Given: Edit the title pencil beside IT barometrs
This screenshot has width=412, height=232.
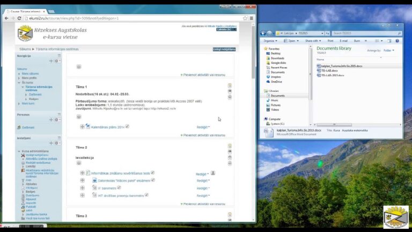Looking at the screenshot, I should point(119,187).
